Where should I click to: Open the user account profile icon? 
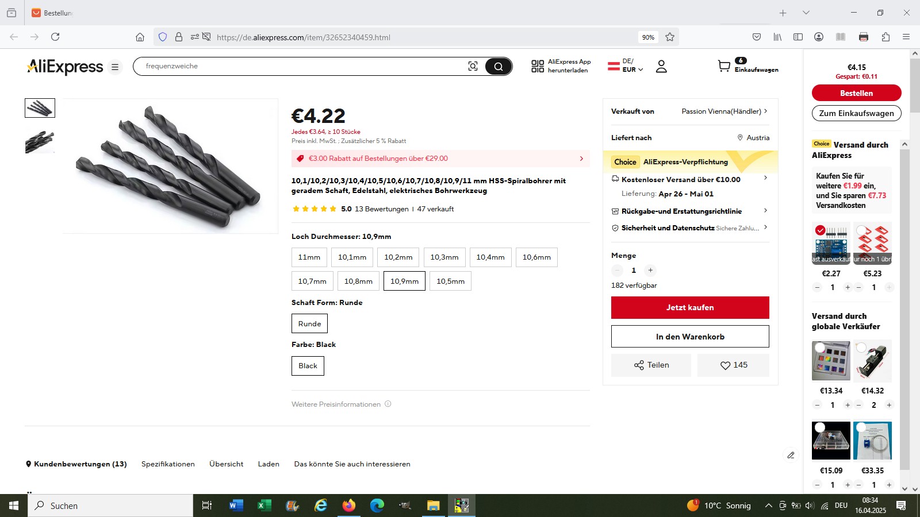[x=661, y=66]
